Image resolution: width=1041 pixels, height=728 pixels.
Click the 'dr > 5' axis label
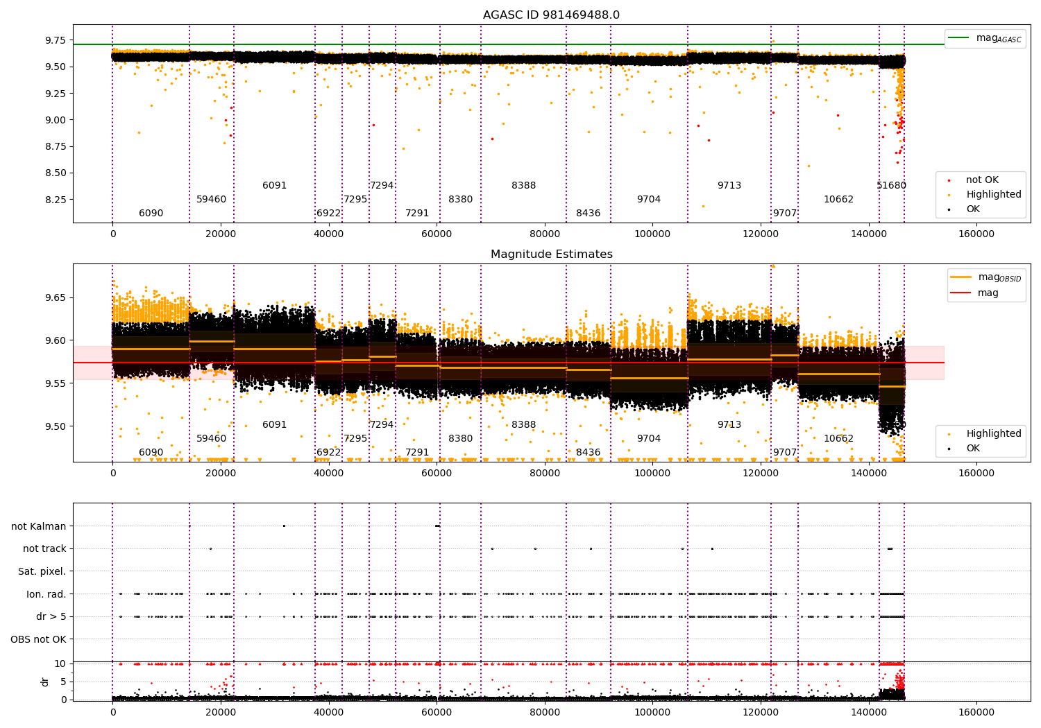click(x=51, y=616)
